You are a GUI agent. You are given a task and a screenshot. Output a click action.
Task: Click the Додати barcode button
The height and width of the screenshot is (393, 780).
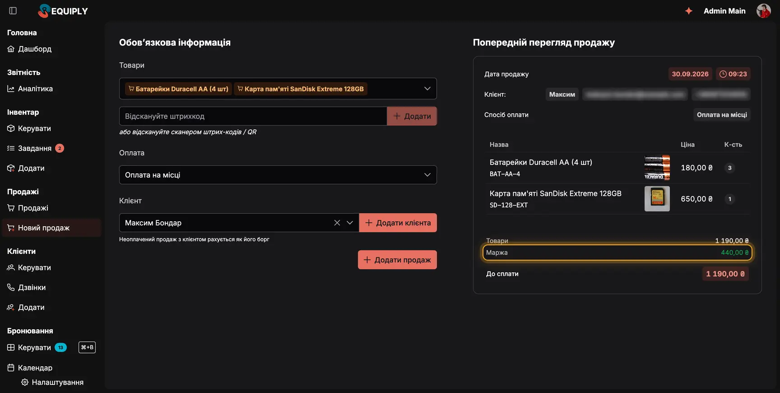(x=412, y=116)
